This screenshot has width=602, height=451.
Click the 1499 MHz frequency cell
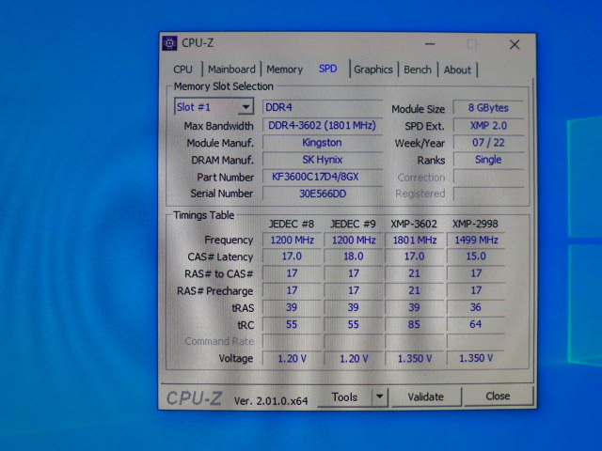pos(476,241)
